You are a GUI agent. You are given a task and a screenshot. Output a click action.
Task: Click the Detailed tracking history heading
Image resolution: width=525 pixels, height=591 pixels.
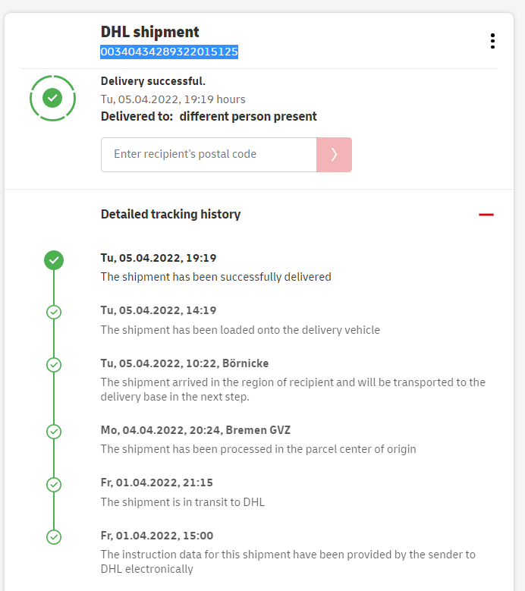171,214
